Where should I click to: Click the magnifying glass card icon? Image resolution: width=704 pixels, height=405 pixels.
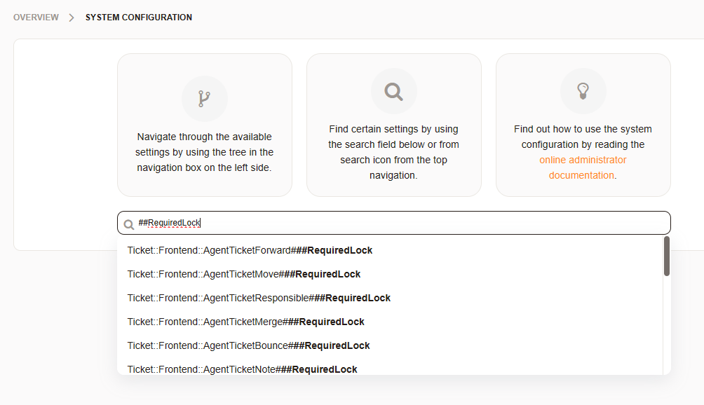[x=393, y=91]
